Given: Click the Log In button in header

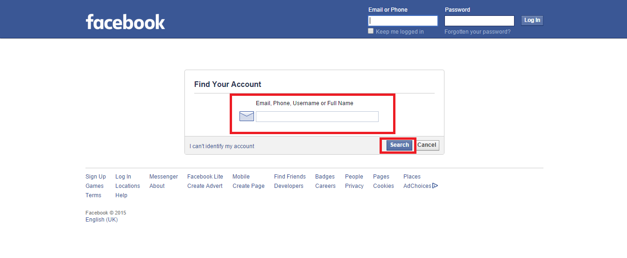Looking at the screenshot, I should 532,20.
